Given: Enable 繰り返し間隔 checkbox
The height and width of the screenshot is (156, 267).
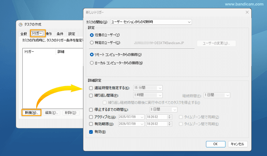Looking at the screenshot, I should (91, 95).
